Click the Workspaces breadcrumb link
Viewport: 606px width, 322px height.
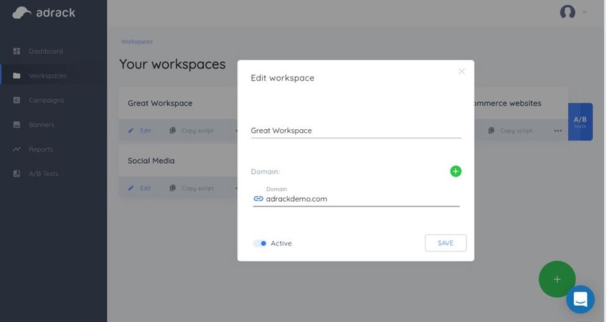point(137,42)
